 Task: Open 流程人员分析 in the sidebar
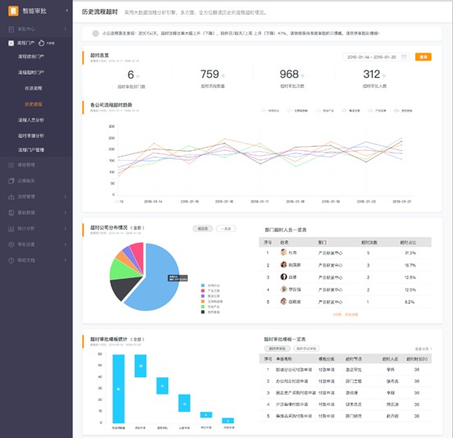pyautogui.click(x=31, y=120)
